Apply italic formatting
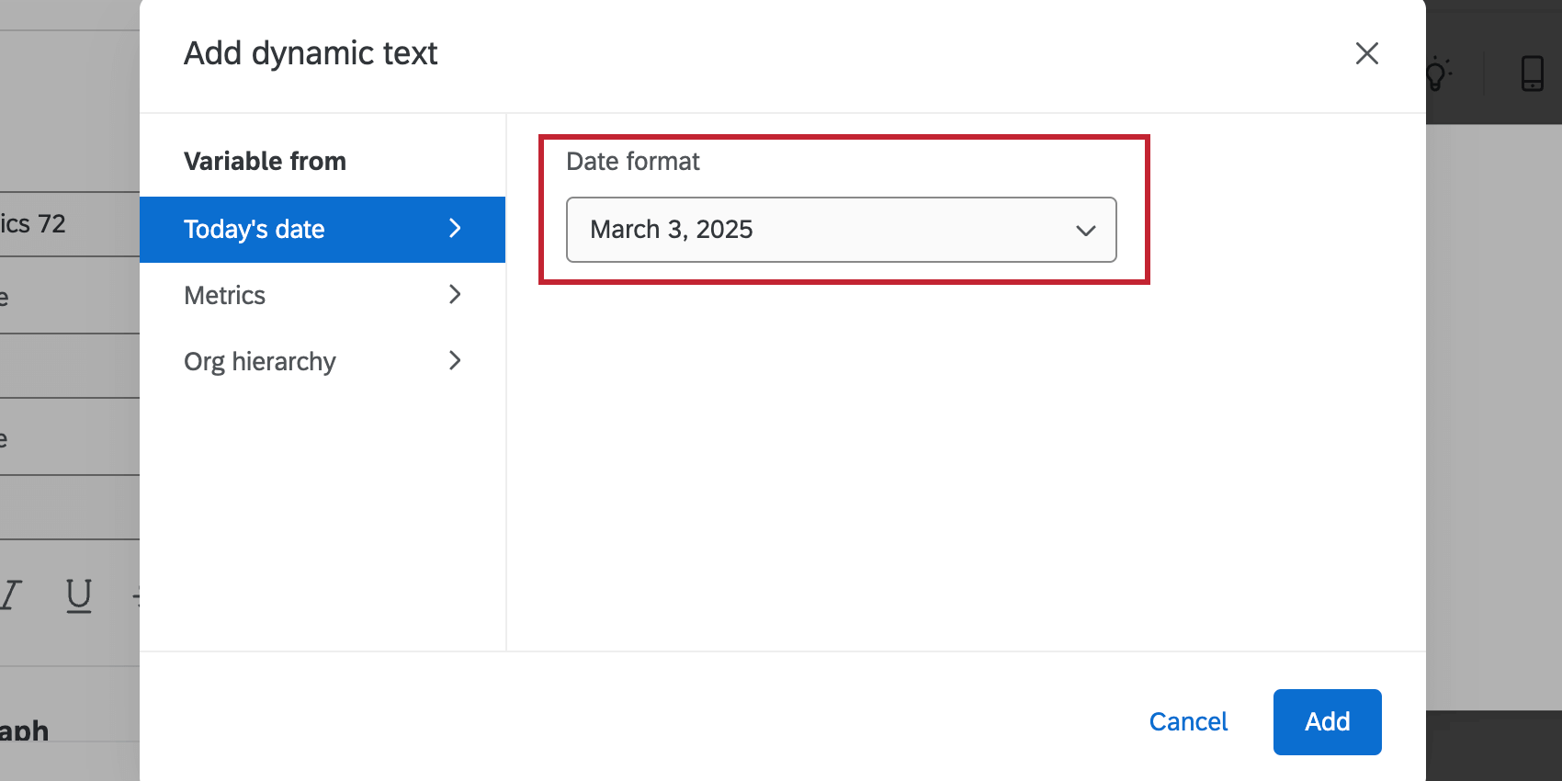The height and width of the screenshot is (781, 1562). point(7,594)
